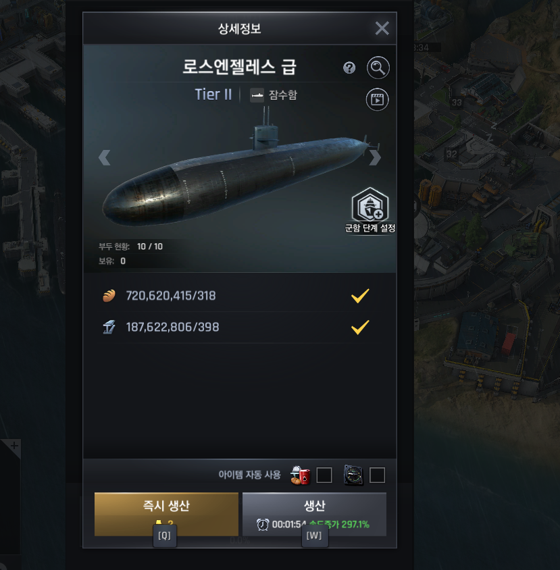Viewport: 560px width, 570px height.
Task: Enable auto-use resource items checkbox
Action: pyautogui.click(x=324, y=475)
